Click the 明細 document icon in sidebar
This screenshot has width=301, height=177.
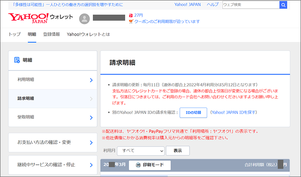[17, 60]
